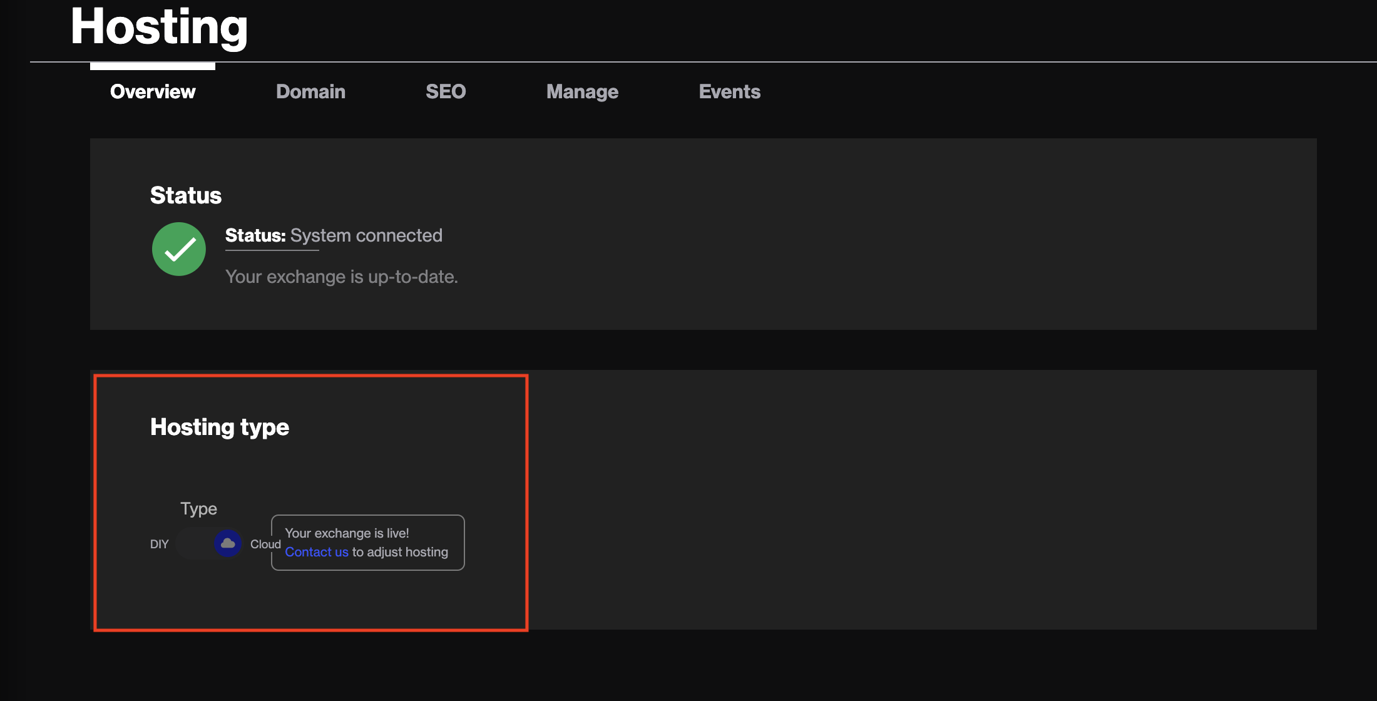
Task: Click the System connected text
Action: [366, 235]
